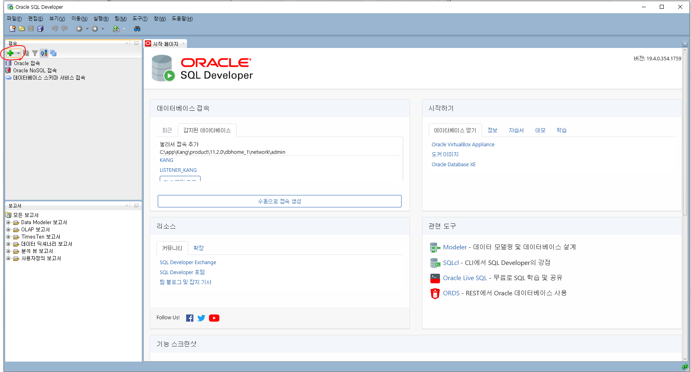Click the Undo toolbar icon
This screenshot has width=691, height=372.
coord(55,29)
